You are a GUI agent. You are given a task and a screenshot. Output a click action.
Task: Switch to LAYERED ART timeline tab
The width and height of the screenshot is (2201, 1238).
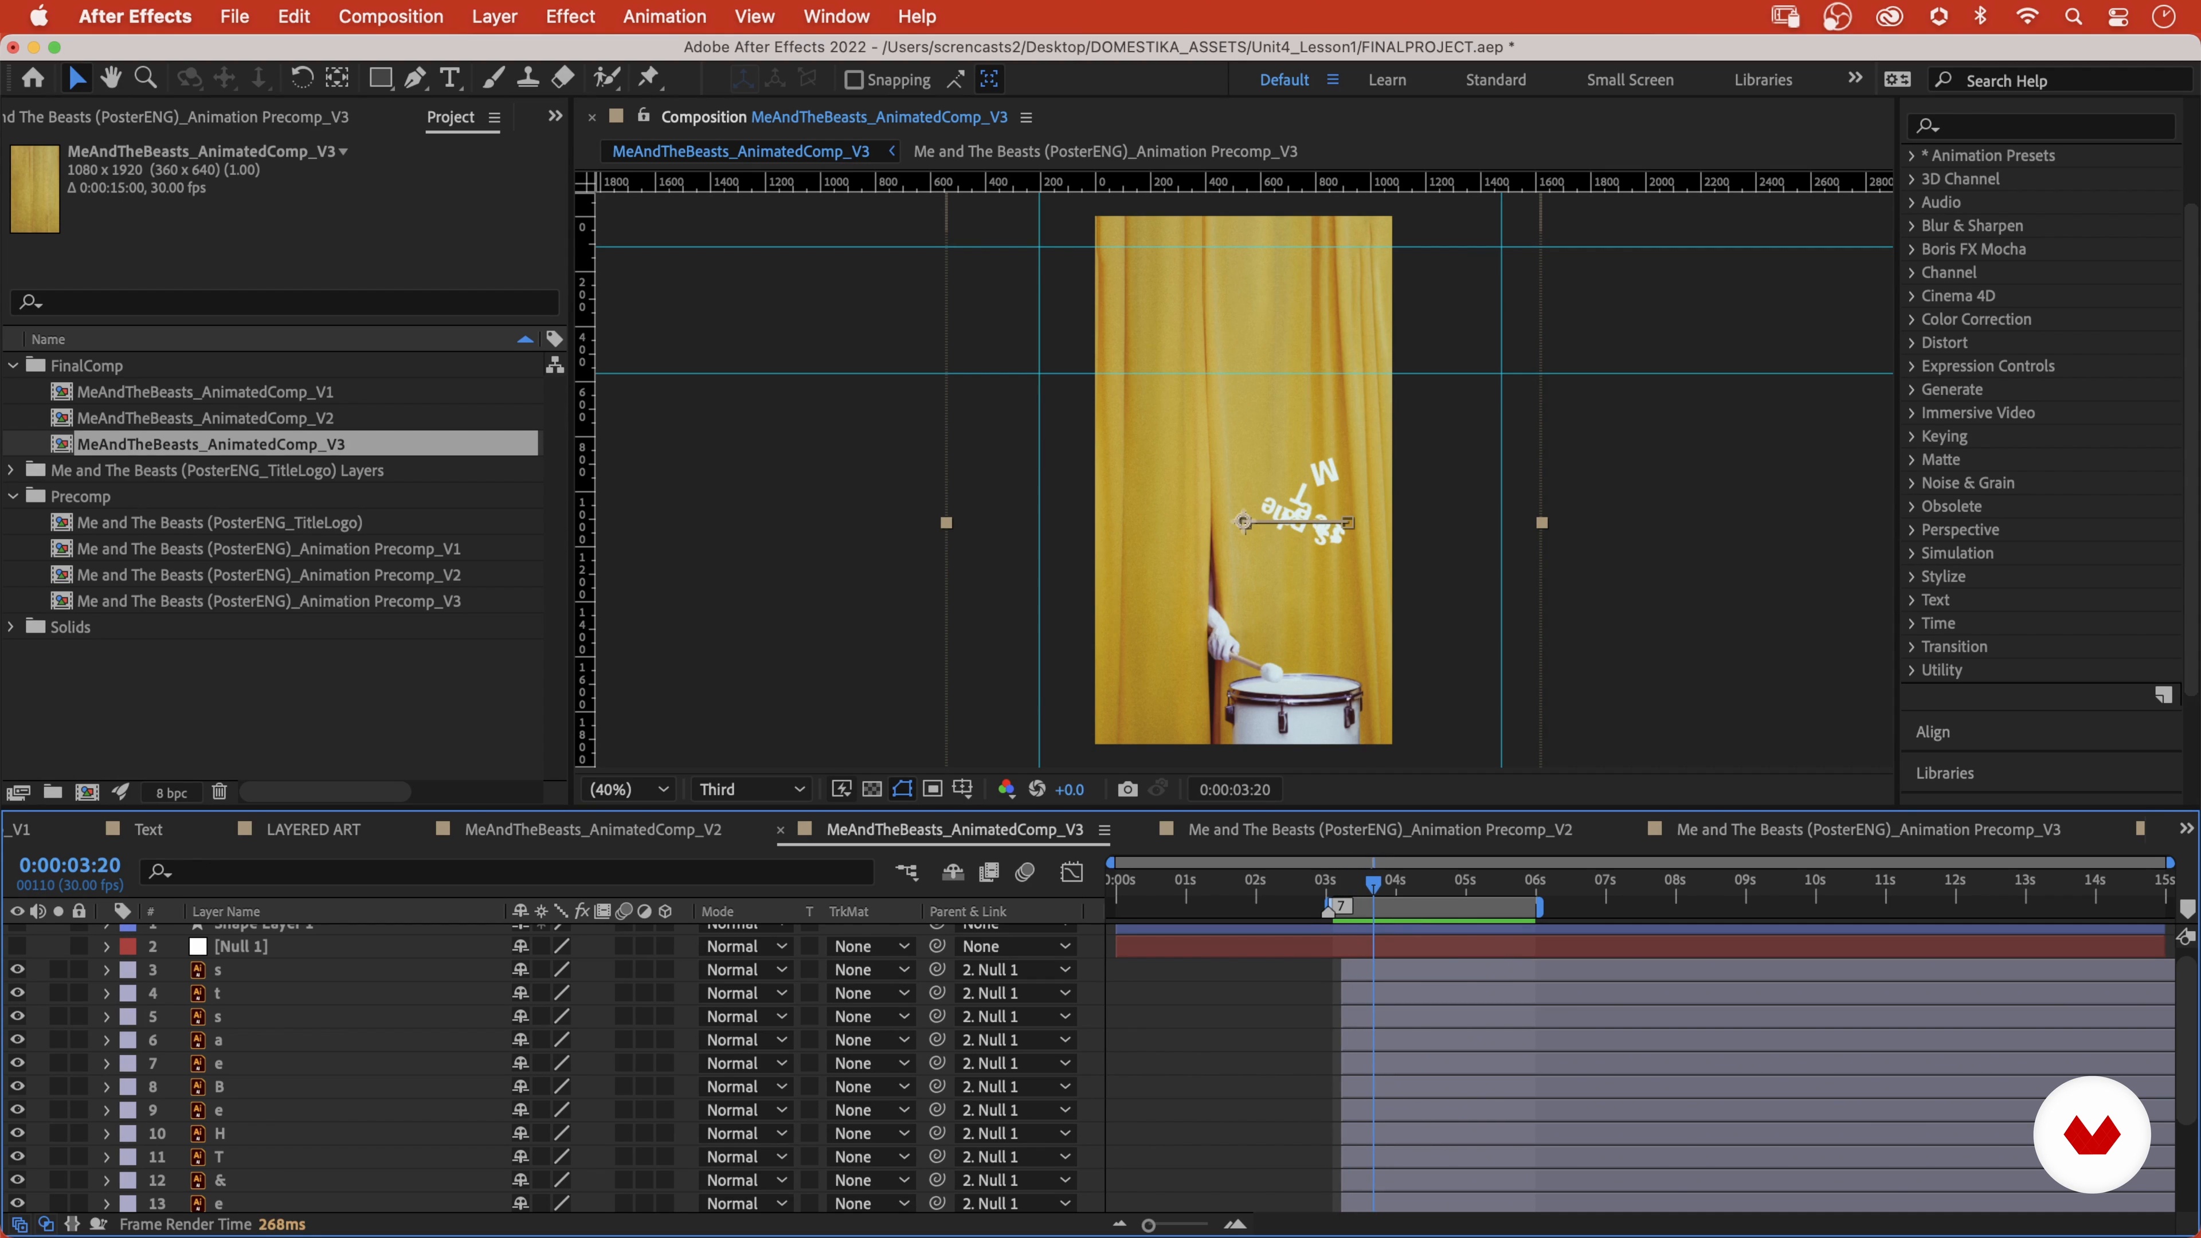click(313, 829)
